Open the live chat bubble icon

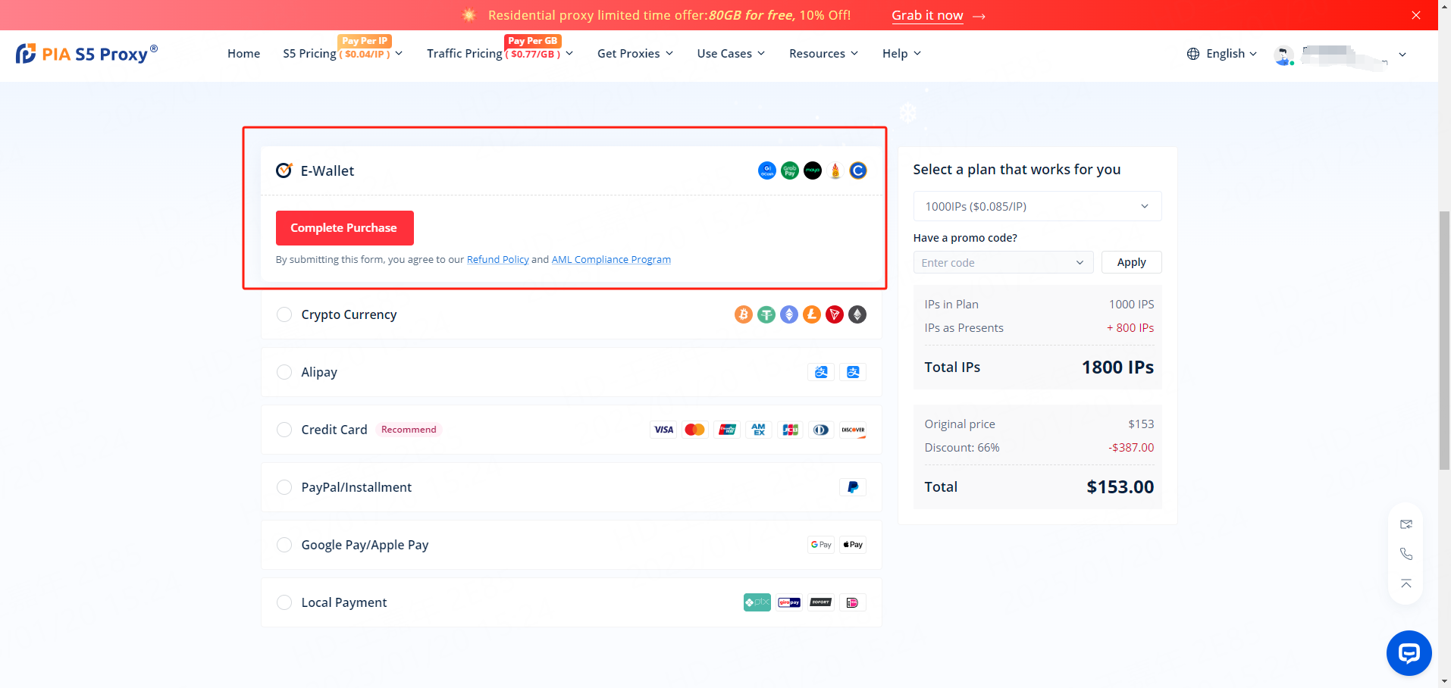pos(1409,652)
